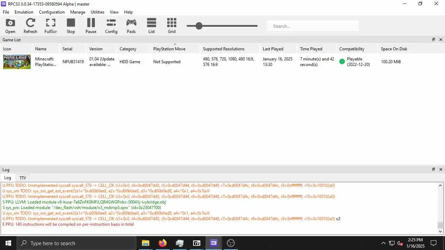
Task: Sort by the Serial column header
Action: click(x=73, y=49)
